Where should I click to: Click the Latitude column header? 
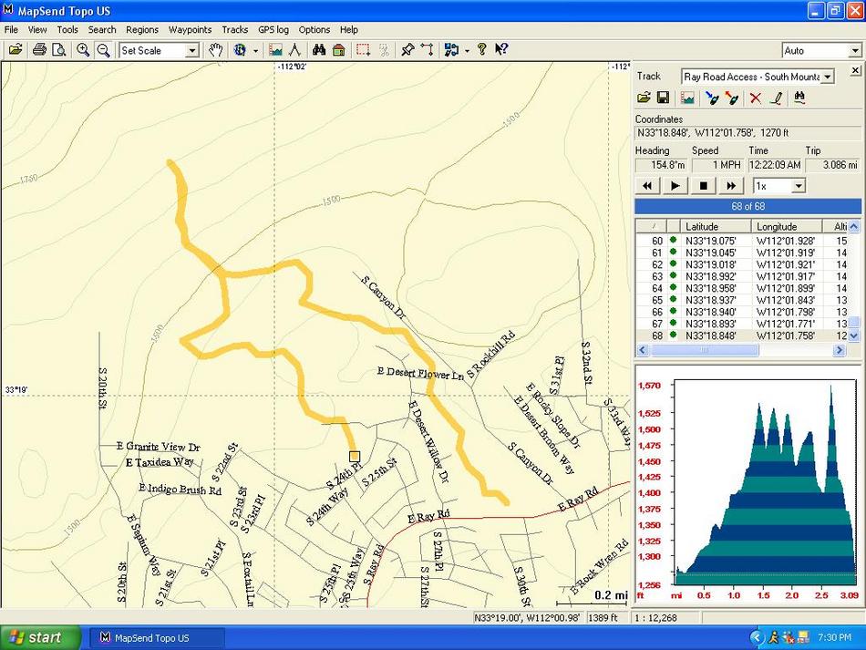(716, 226)
